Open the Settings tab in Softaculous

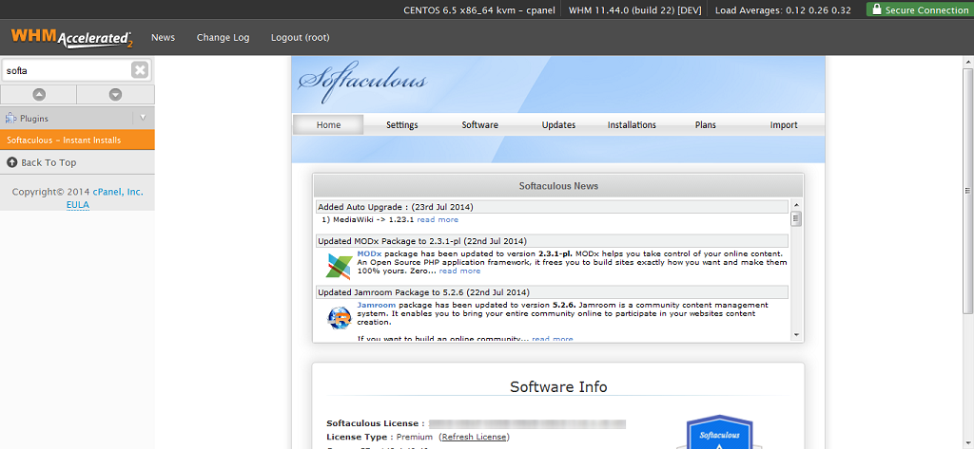coord(401,125)
